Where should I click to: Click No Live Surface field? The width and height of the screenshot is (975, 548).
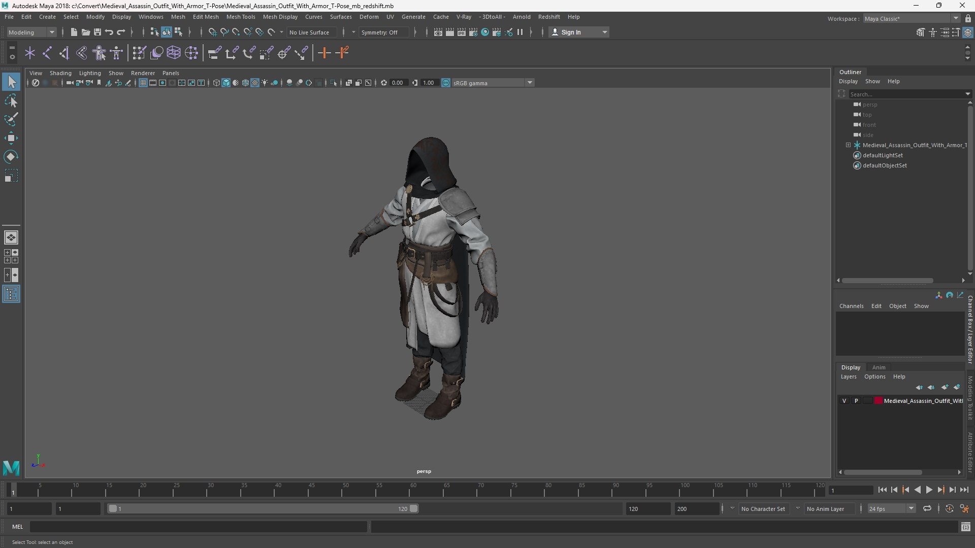[x=313, y=32]
